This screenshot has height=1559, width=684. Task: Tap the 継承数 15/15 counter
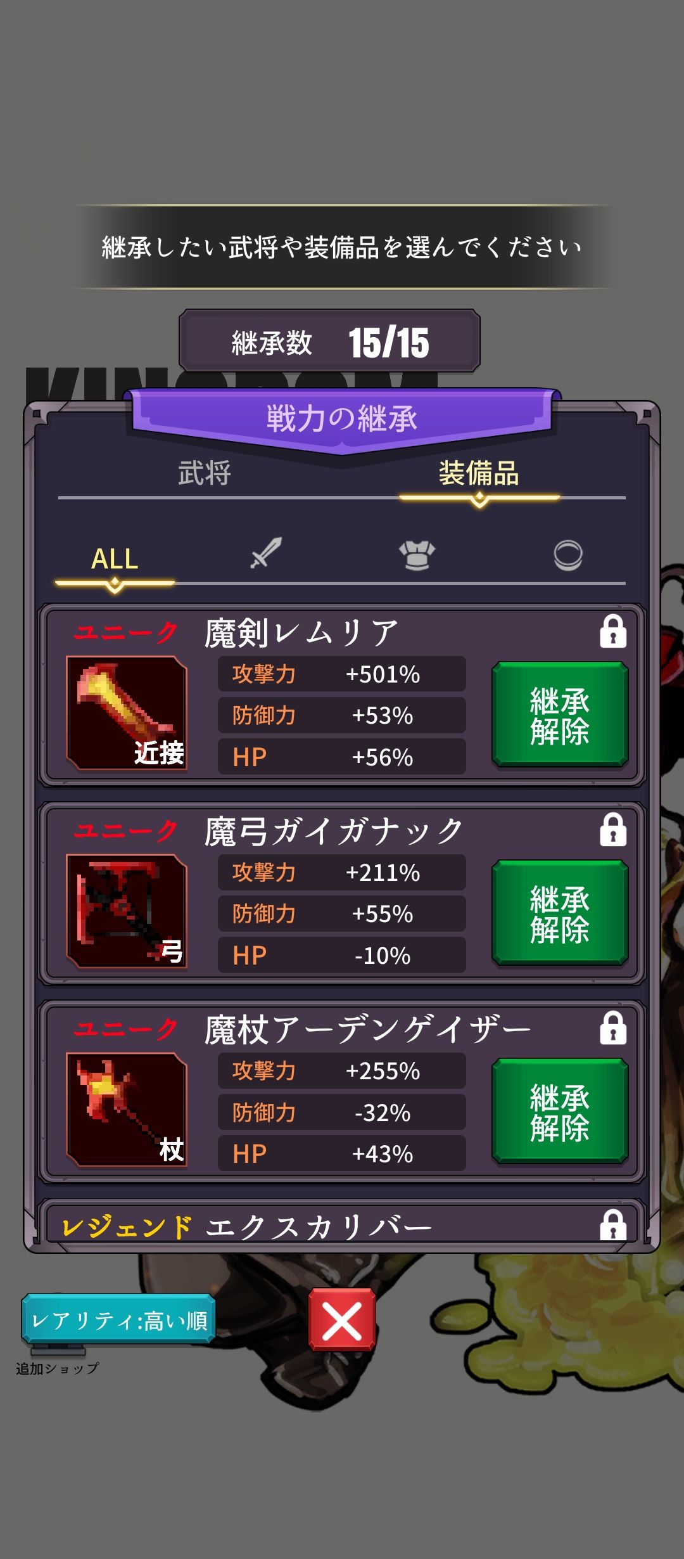329,342
